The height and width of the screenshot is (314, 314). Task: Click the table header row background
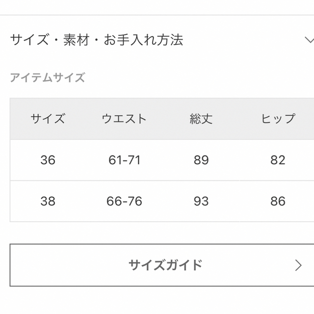click(162, 119)
